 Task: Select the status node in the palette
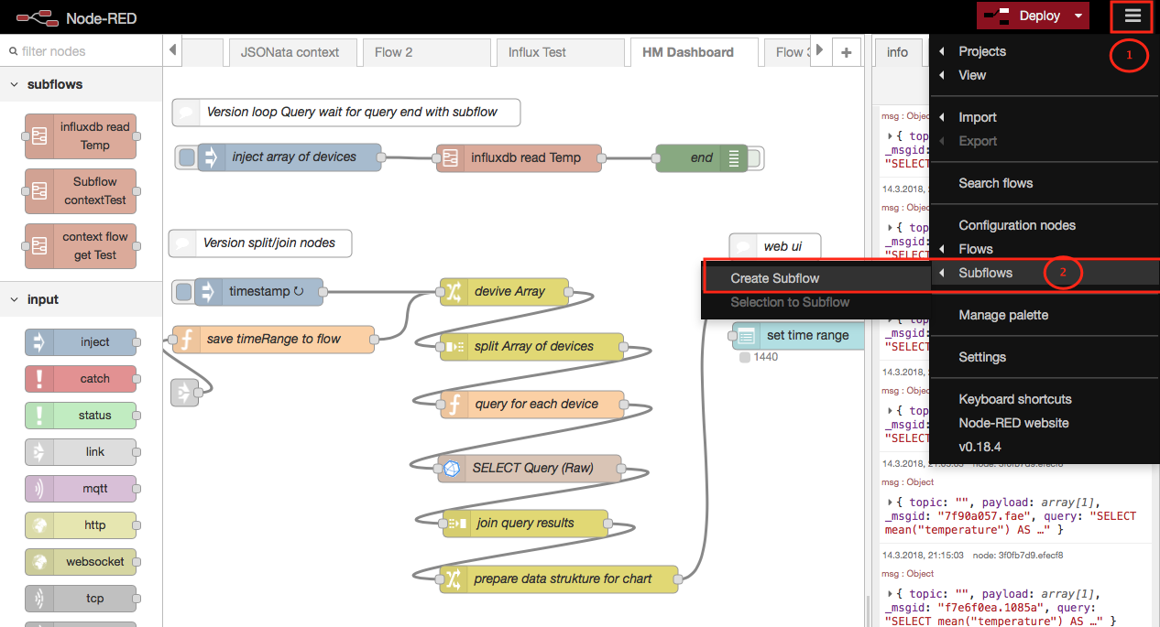(81, 416)
